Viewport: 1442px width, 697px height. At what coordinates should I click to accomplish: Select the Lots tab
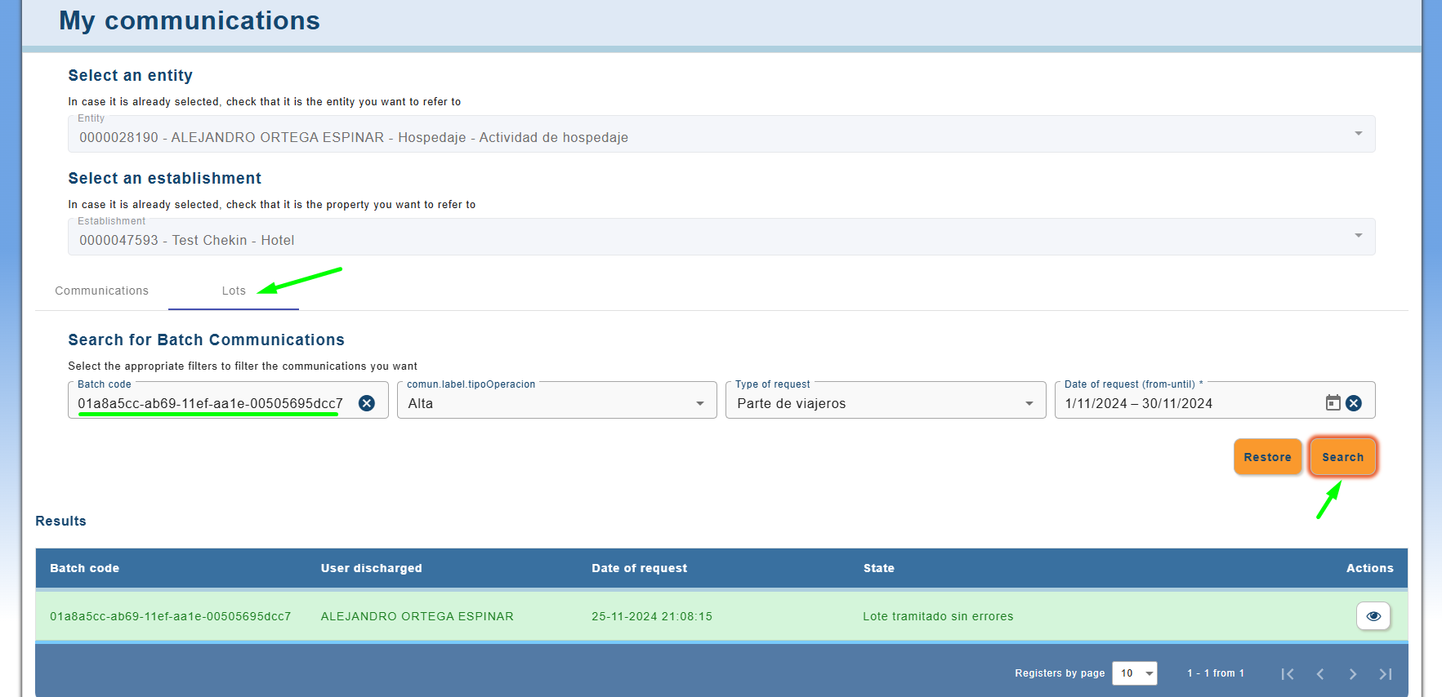(x=234, y=291)
